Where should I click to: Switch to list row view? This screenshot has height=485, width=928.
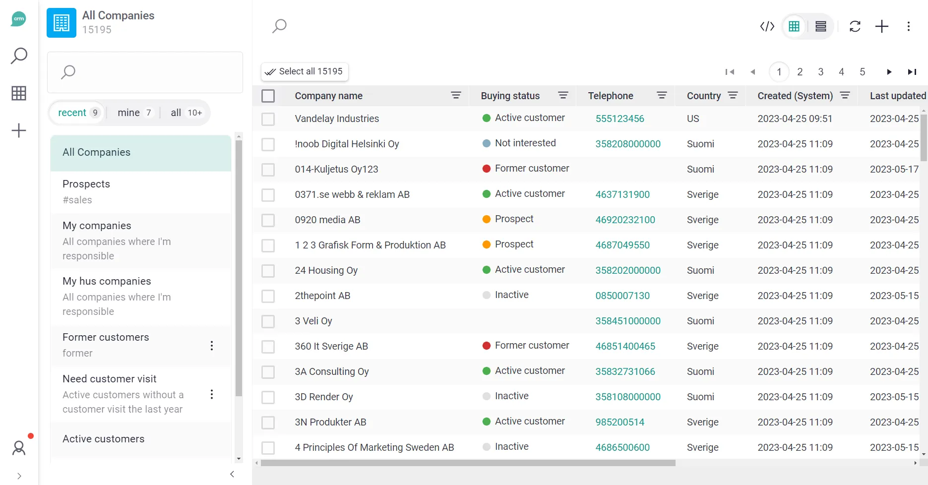pos(820,26)
